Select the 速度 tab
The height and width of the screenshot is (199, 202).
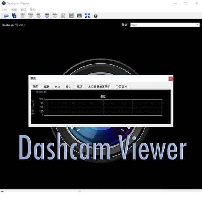pyautogui.click(x=35, y=87)
